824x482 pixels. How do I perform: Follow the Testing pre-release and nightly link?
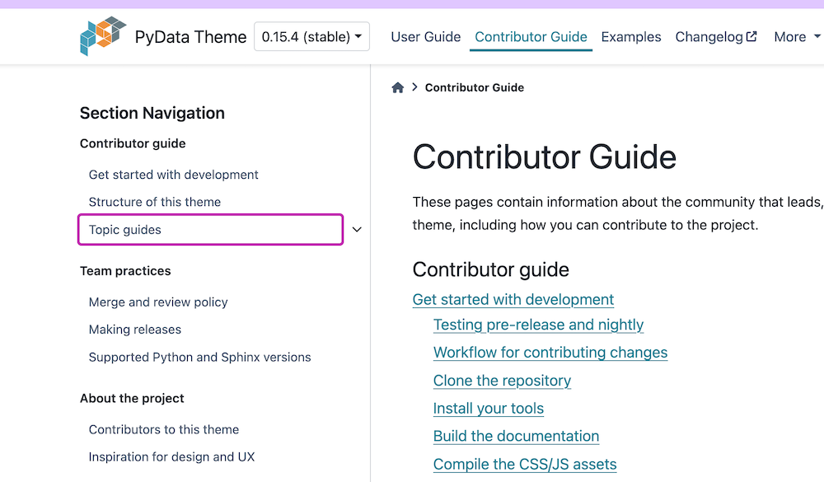pyautogui.click(x=538, y=325)
